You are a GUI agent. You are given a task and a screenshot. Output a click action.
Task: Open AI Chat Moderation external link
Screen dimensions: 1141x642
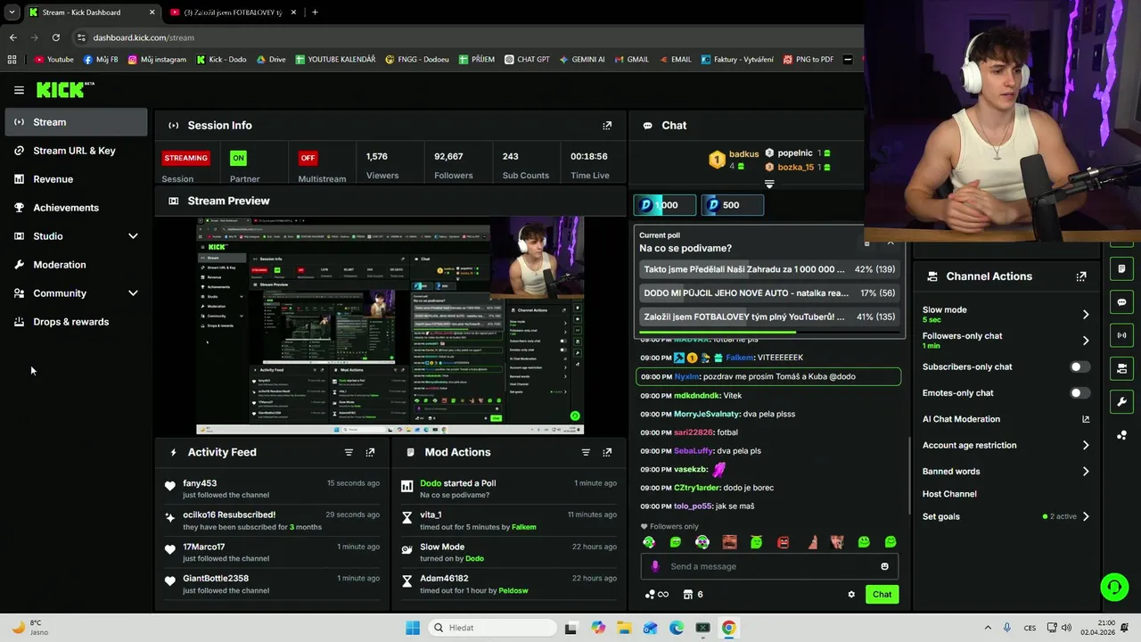coord(1085,419)
